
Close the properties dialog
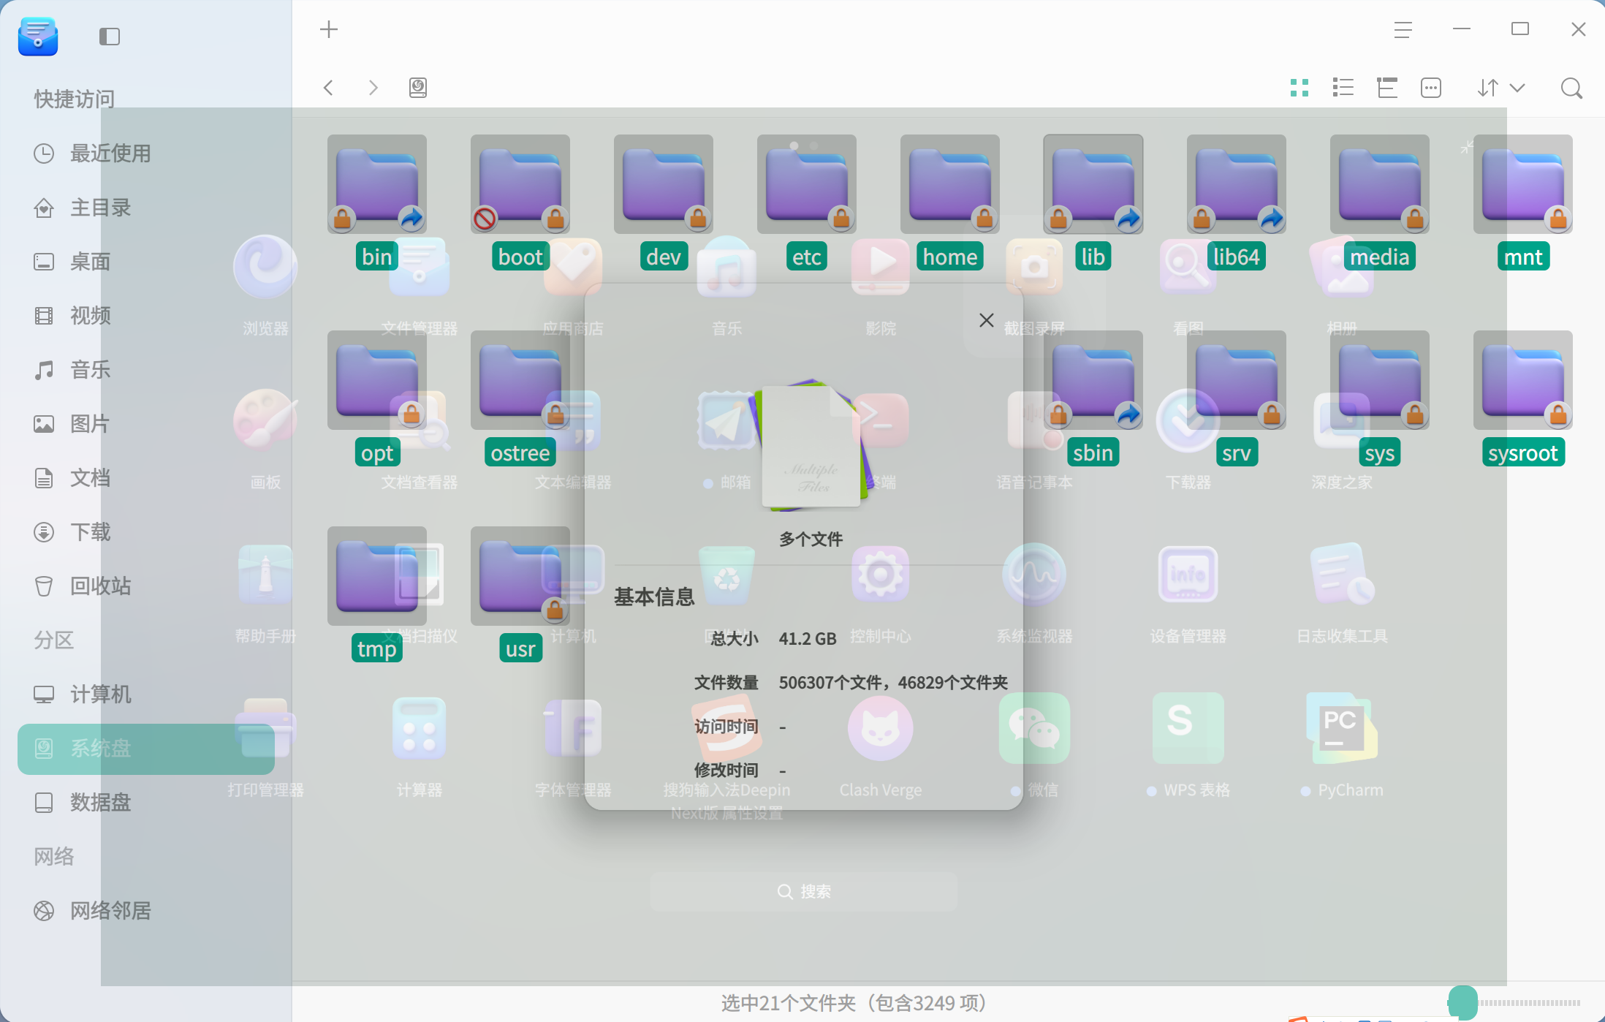tap(987, 320)
